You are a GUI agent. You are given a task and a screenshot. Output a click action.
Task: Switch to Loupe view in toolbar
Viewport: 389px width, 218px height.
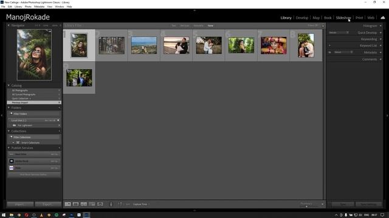pos(75,204)
